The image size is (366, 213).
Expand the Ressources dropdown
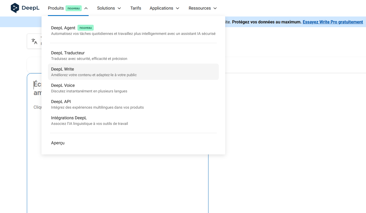coord(203,8)
